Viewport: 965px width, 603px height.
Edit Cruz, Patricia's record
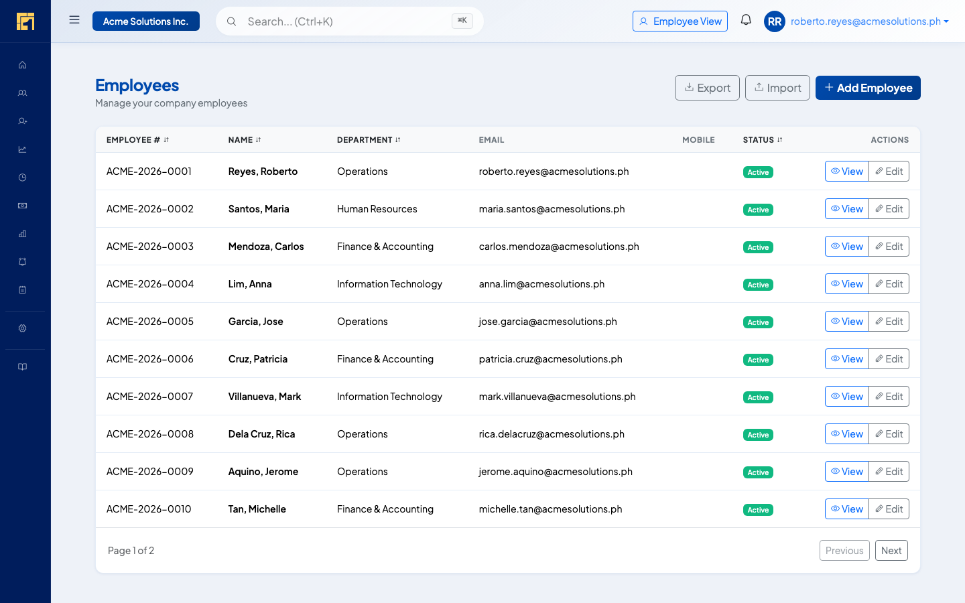(889, 359)
